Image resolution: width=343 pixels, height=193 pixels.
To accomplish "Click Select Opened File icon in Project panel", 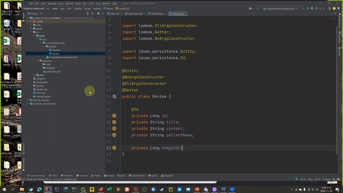I will tap(92, 13).
